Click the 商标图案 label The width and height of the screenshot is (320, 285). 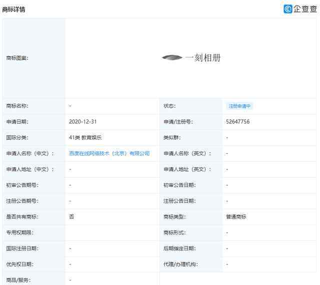(x=17, y=58)
